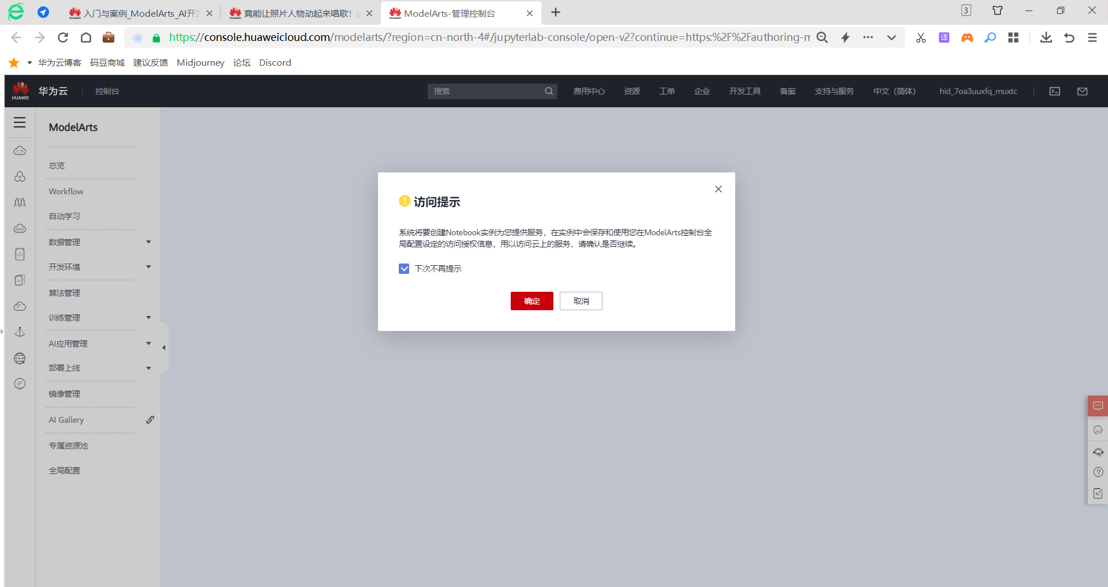This screenshot has width=1108, height=587.
Task: Open 专属资源池 in the sidebar
Action: click(x=68, y=446)
